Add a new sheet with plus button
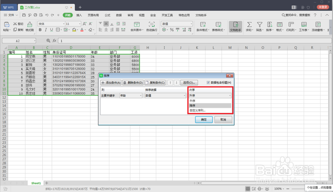333x192 pixels. pyautogui.click(x=47, y=183)
